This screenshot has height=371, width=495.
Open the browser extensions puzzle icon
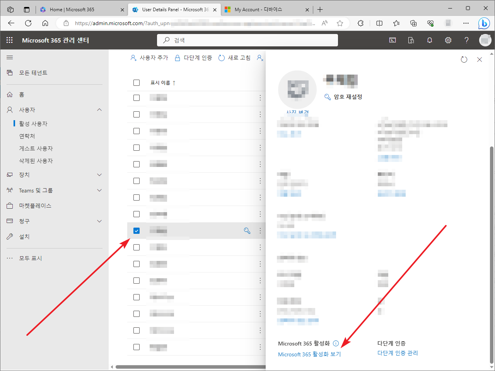coord(361,23)
